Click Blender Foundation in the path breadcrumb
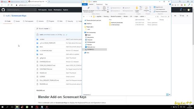 116,16
